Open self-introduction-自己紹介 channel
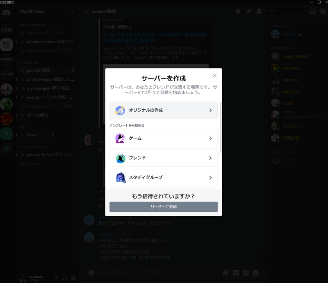328x283 pixels. point(48,51)
